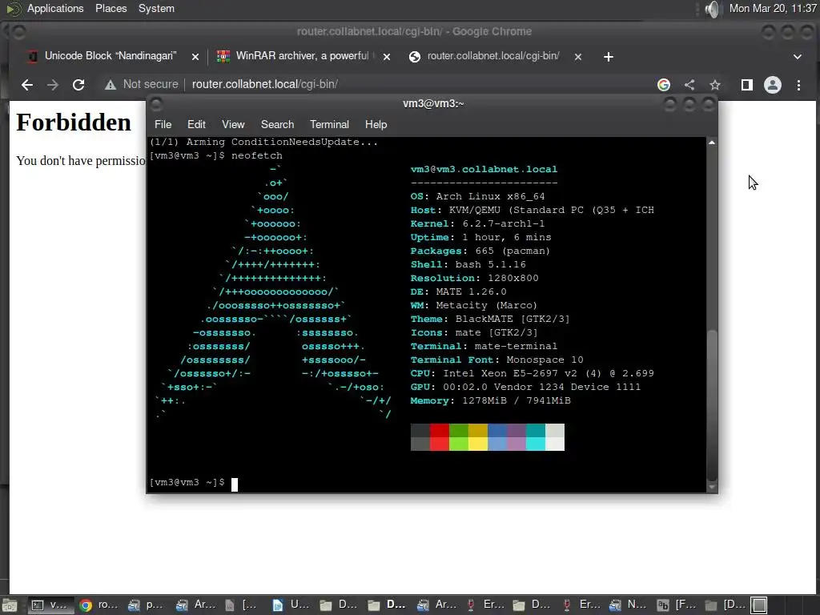
Task: Open the Terminal menu in mate-terminal
Action: pos(329,124)
